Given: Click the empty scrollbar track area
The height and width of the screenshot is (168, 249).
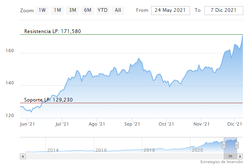Looking at the screenshot, I should [123, 156].
